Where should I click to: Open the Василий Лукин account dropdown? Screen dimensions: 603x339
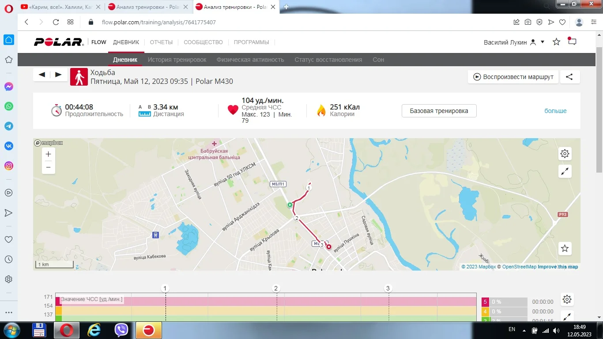pyautogui.click(x=514, y=42)
